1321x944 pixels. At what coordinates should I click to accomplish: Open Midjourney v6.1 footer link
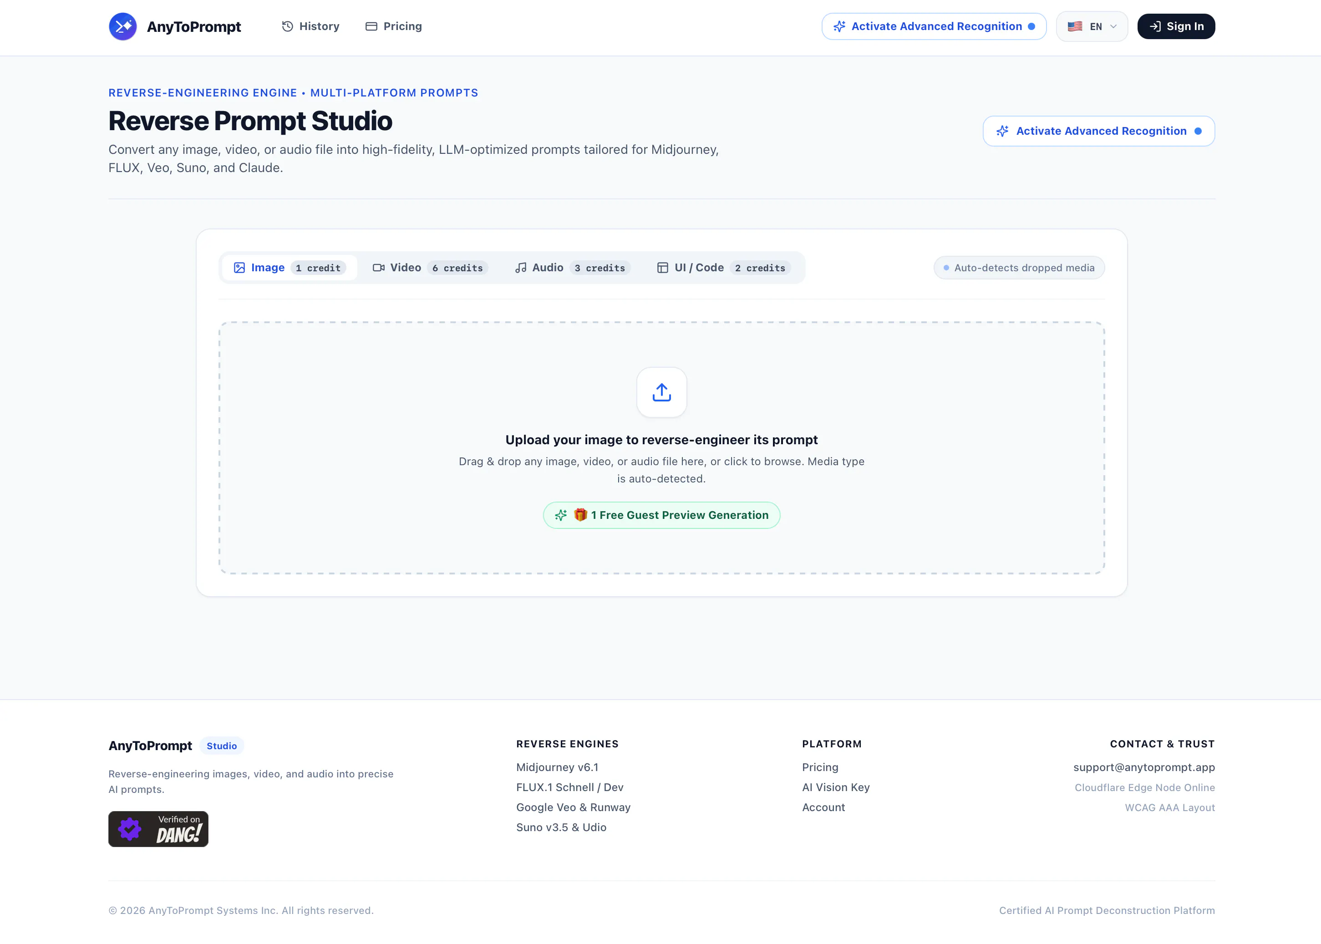click(557, 767)
